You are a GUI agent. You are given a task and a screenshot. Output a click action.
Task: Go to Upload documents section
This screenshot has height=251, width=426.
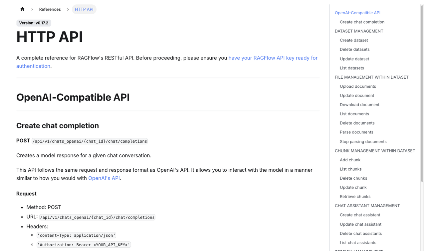coord(358,86)
